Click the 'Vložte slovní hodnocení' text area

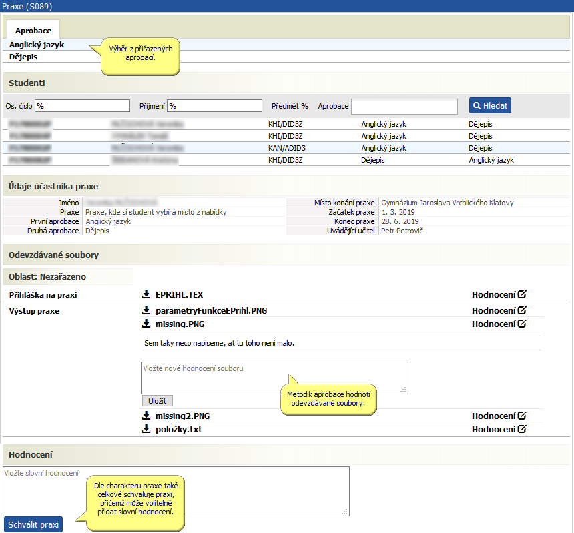click(176, 491)
